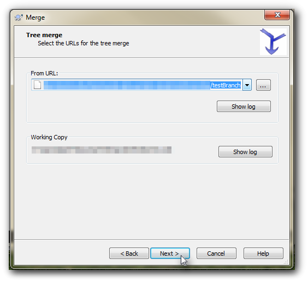Click the From URL field ending in /testBranch
The image size is (308, 283).
(x=137, y=85)
